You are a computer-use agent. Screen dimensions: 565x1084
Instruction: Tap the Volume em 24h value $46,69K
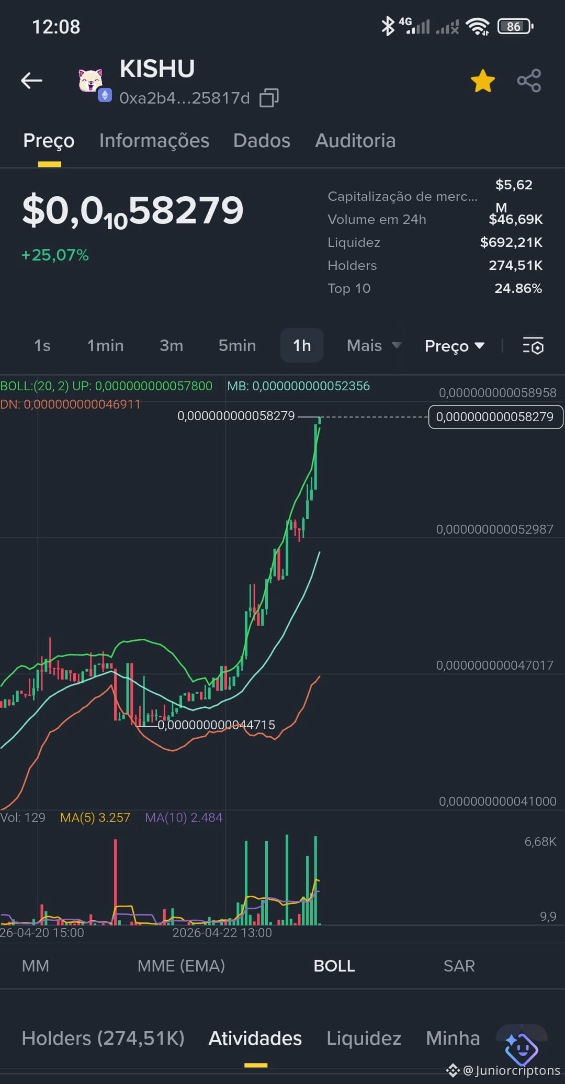point(515,219)
